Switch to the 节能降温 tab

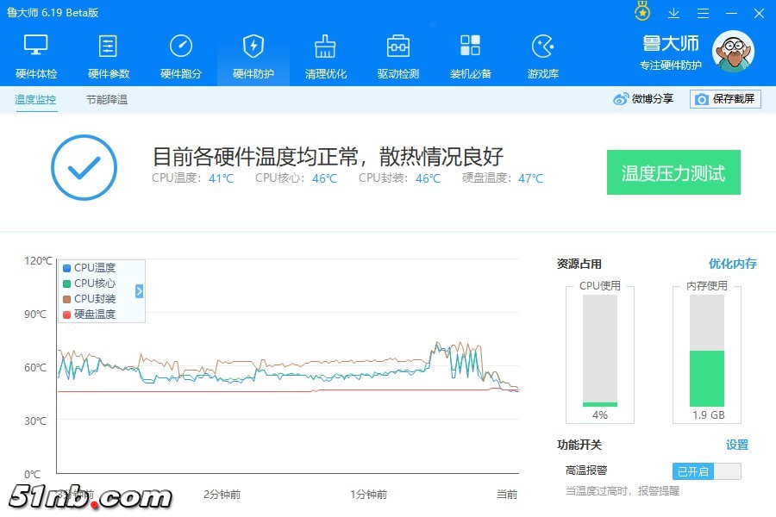click(107, 100)
